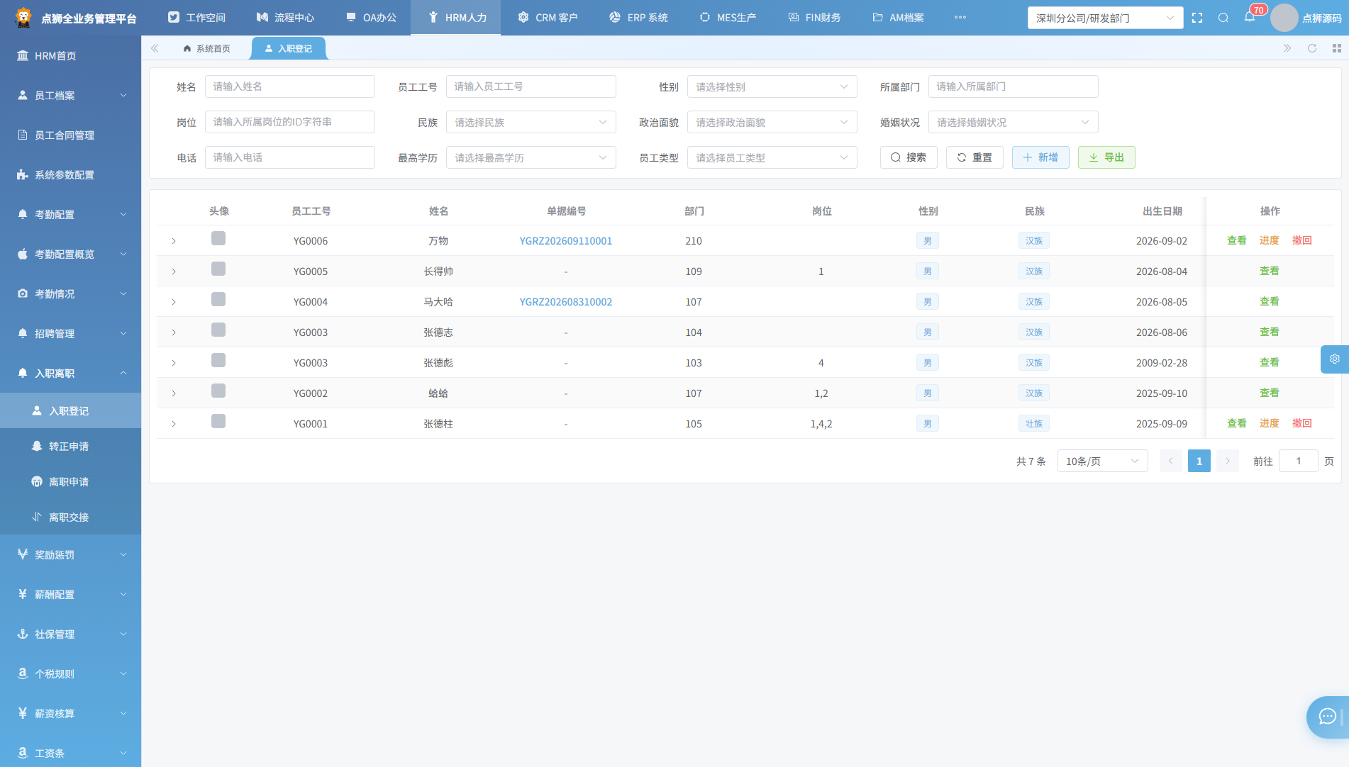Open 员工合同管理 in sidebar
The height and width of the screenshot is (767, 1349).
(71, 135)
